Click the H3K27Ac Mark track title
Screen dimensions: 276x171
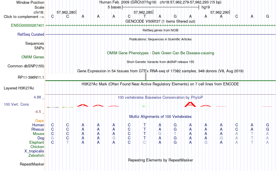(160, 84)
